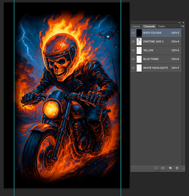The height and width of the screenshot is (196, 189).
Task: Click the Ctrl+3 shortcut label
Action: (175, 33)
